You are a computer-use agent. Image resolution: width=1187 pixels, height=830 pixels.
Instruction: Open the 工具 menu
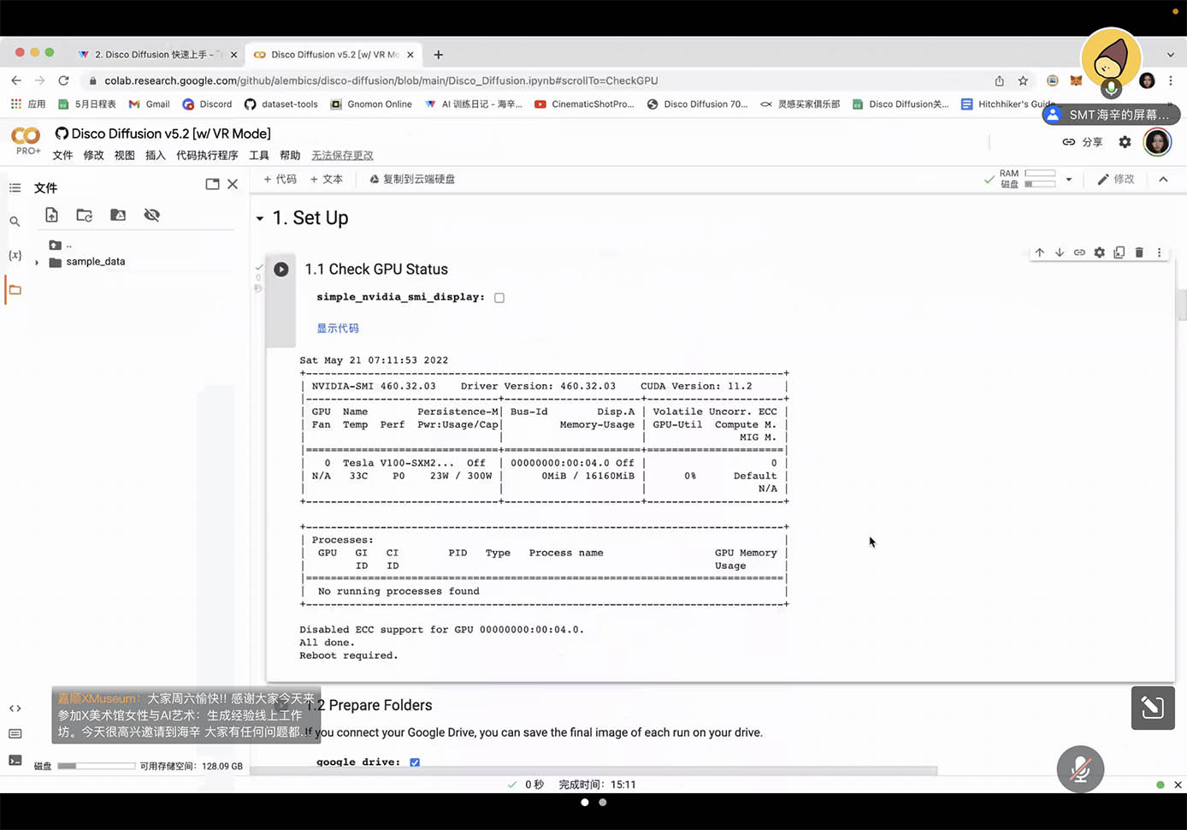(259, 156)
